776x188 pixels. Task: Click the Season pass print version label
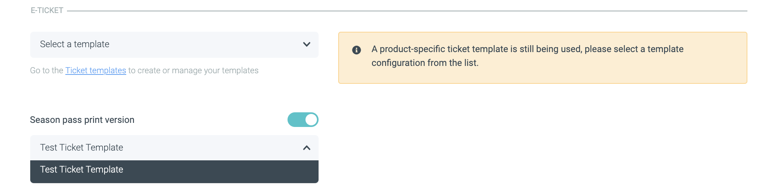click(82, 120)
